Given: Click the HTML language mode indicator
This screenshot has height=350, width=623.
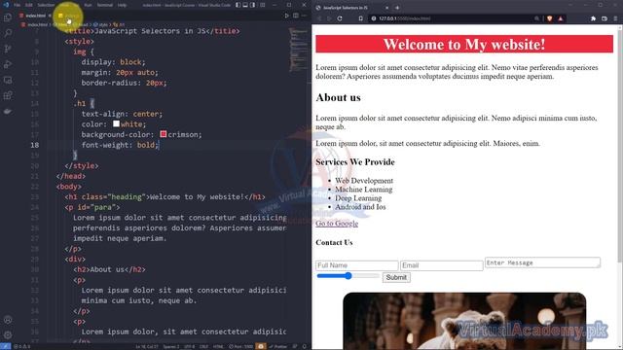Looking at the screenshot, I should pyautogui.click(x=218, y=346).
